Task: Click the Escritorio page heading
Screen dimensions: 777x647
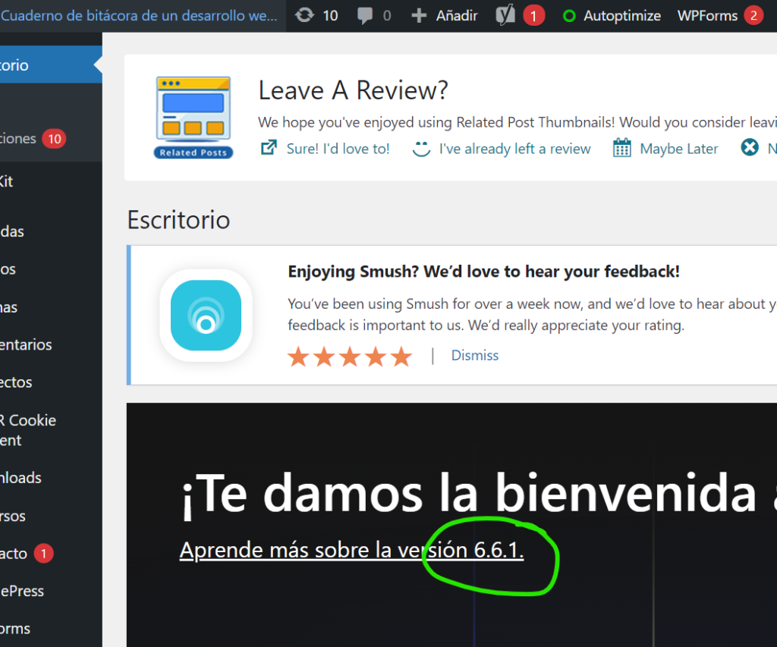Action: (x=178, y=219)
